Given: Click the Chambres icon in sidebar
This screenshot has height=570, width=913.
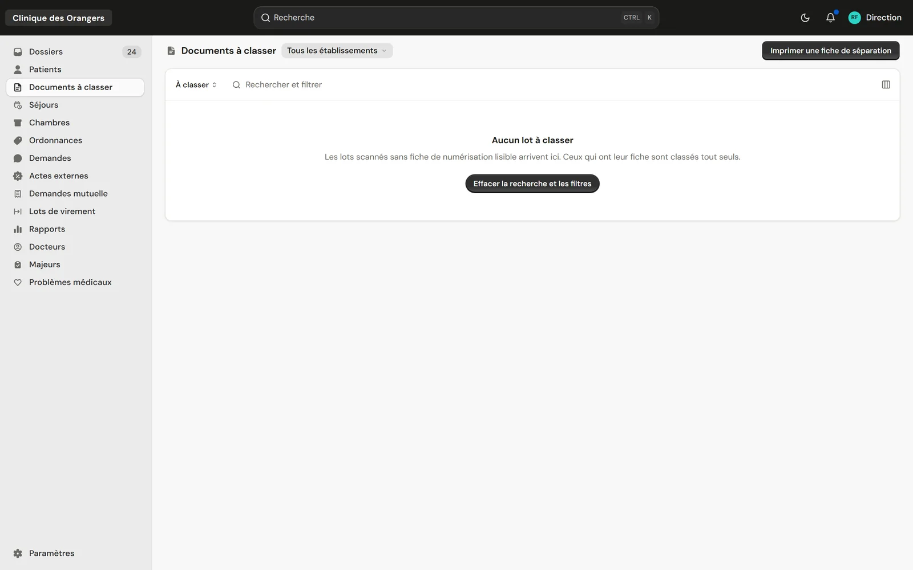Looking at the screenshot, I should 18,123.
